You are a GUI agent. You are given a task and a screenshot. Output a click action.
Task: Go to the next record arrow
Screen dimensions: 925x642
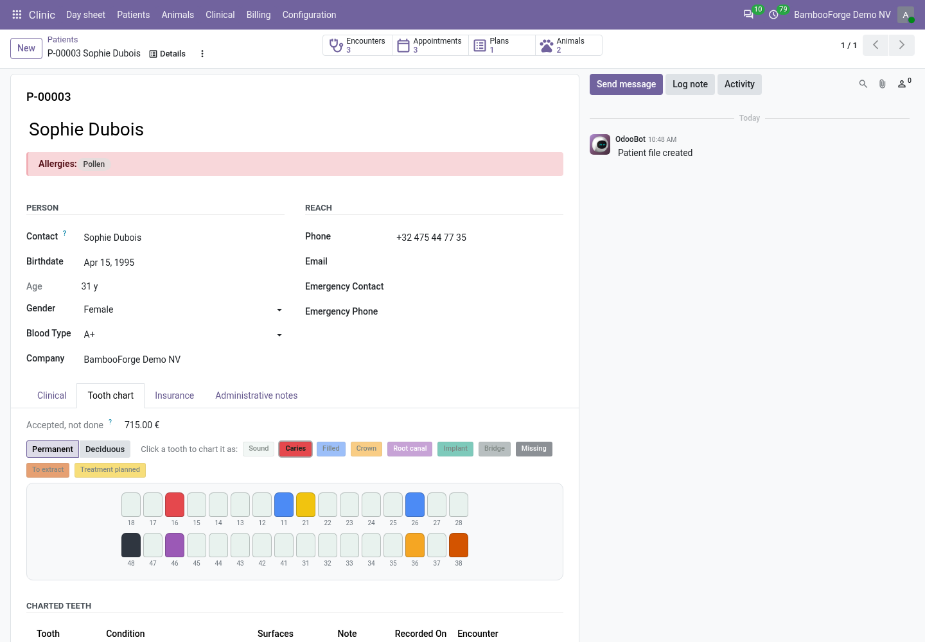click(x=902, y=45)
